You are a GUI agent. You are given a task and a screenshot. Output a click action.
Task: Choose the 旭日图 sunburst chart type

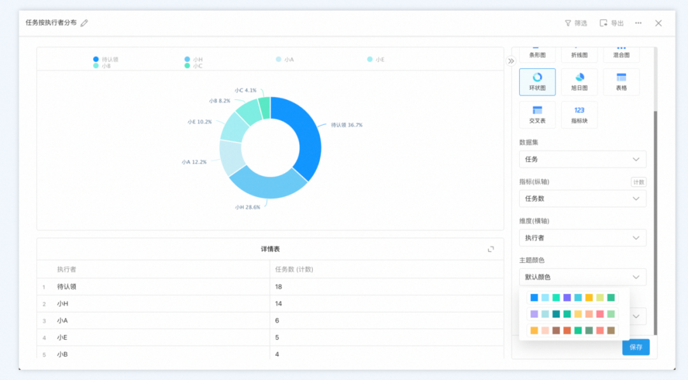[x=579, y=81]
